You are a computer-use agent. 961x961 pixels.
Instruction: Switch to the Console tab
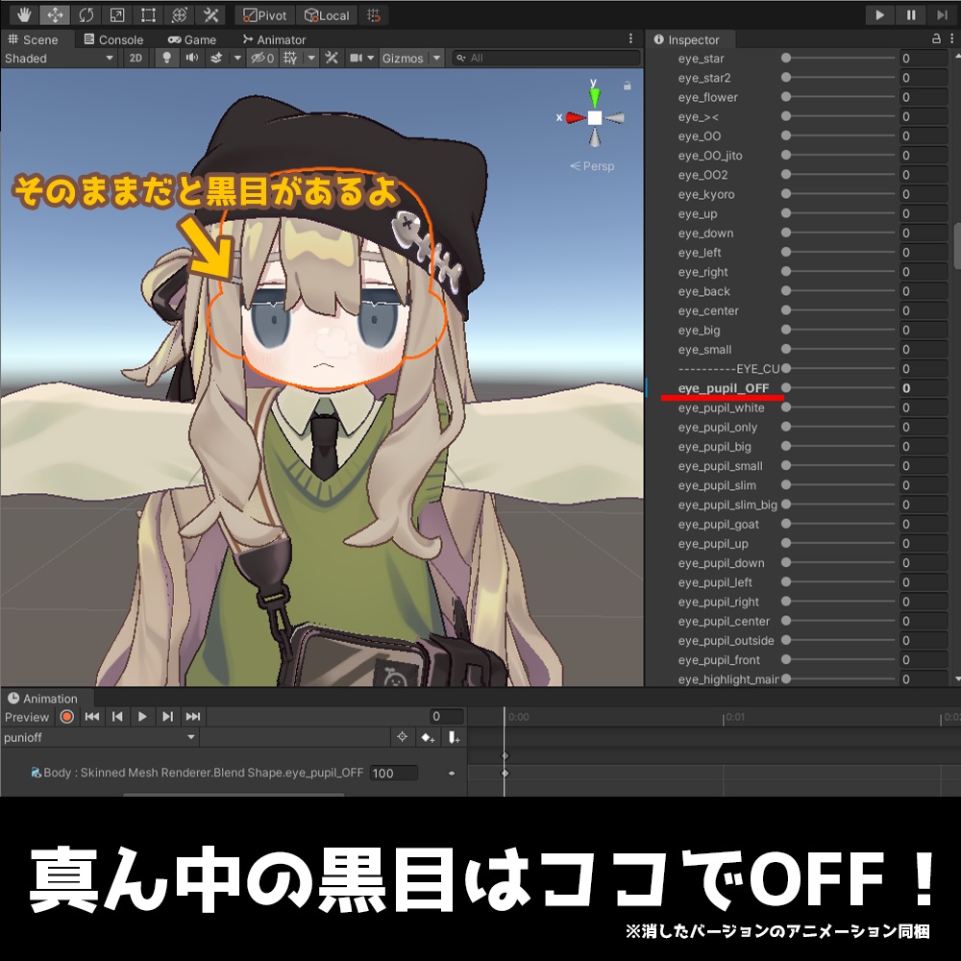pyautogui.click(x=117, y=39)
